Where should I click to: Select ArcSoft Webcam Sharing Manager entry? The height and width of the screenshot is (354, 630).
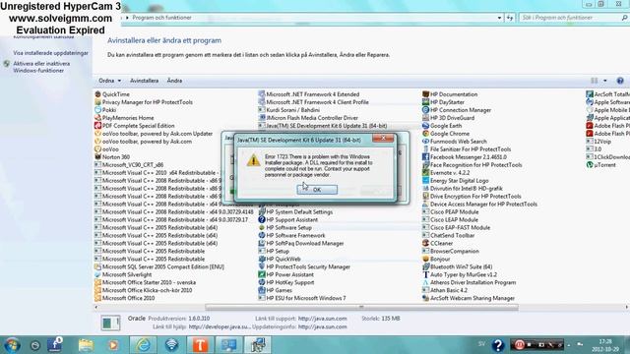pos(469,298)
